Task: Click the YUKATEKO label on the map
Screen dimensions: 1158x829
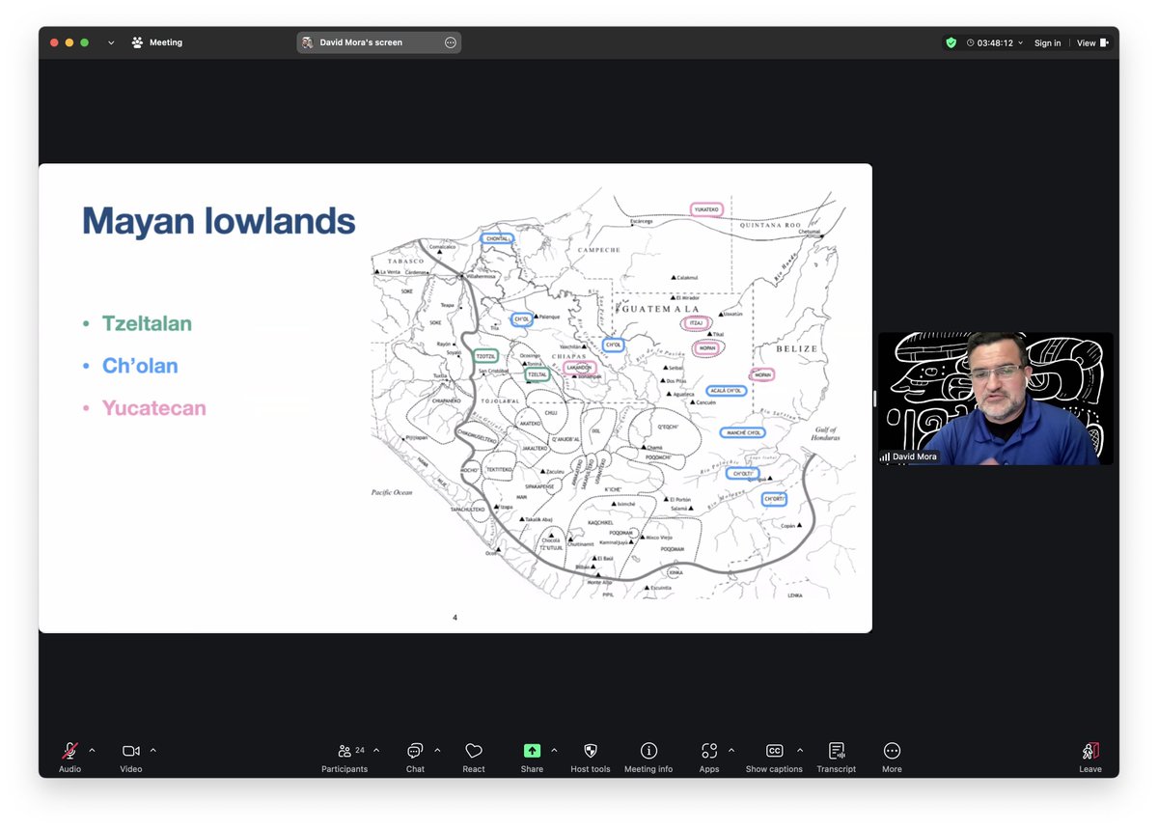Action: 706,209
